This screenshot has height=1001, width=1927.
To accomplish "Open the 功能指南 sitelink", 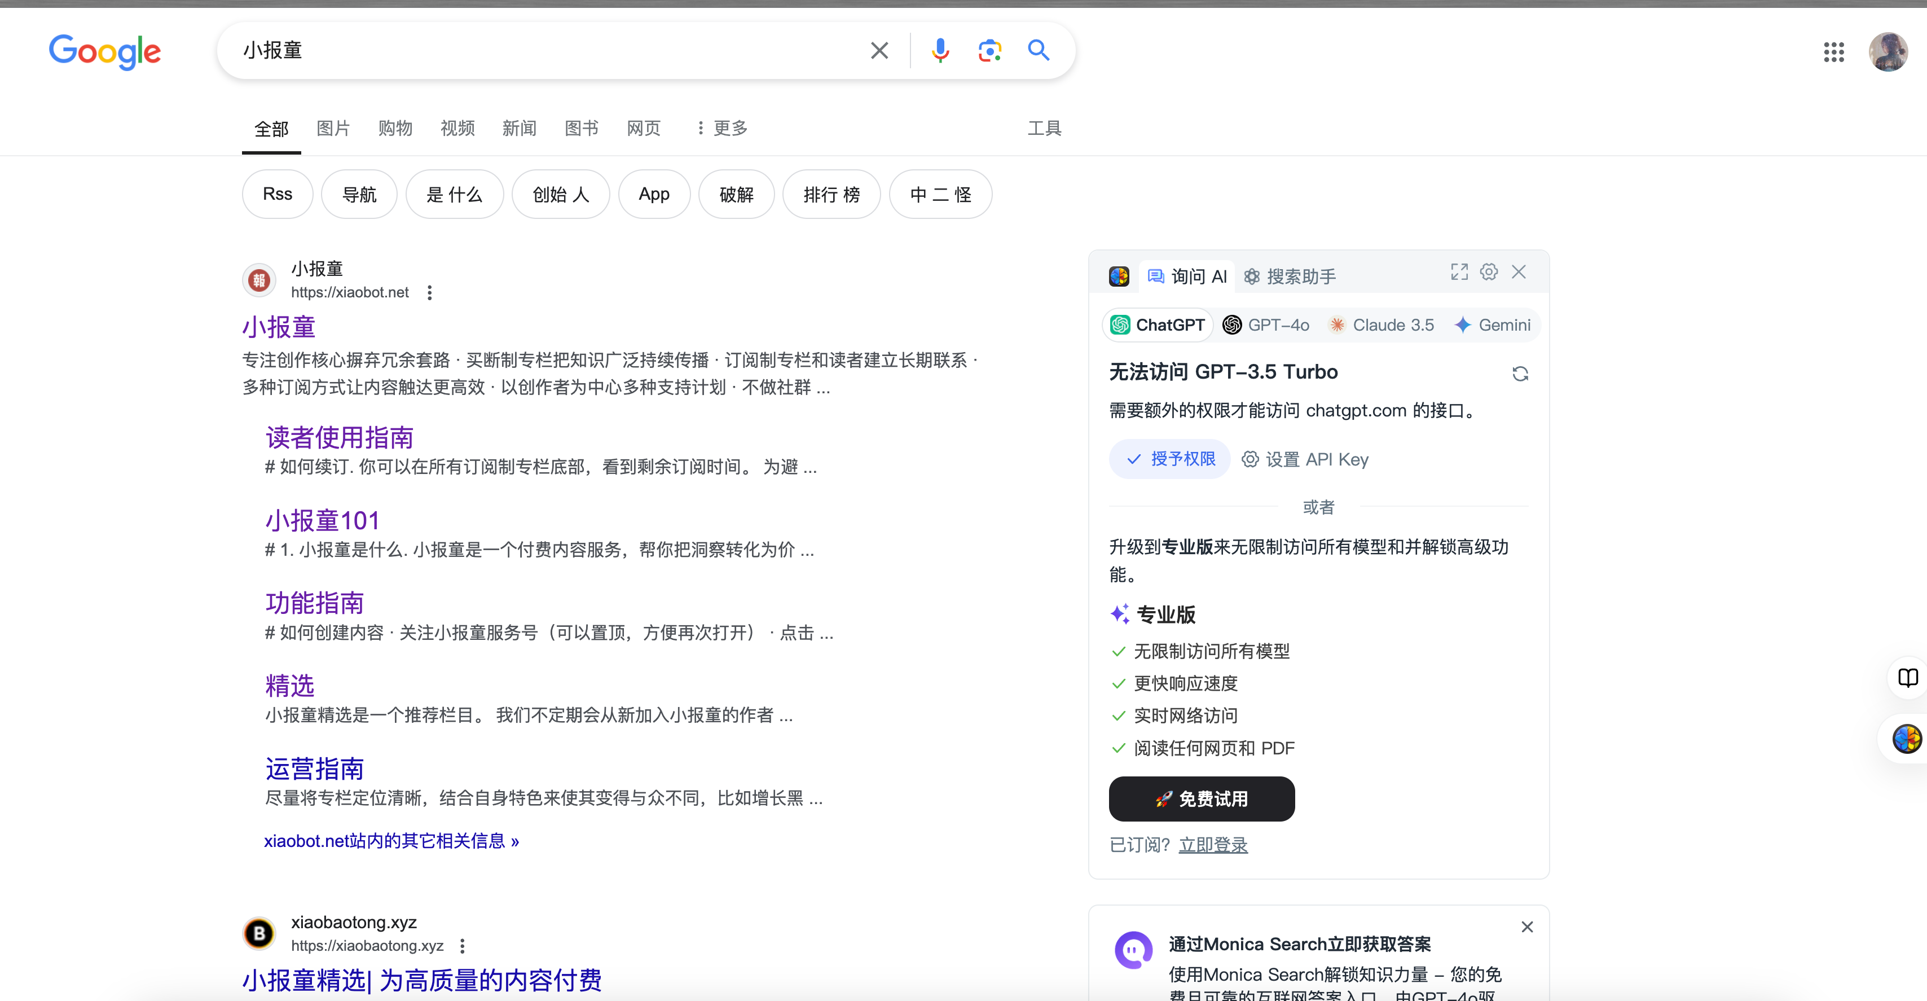I will (315, 602).
